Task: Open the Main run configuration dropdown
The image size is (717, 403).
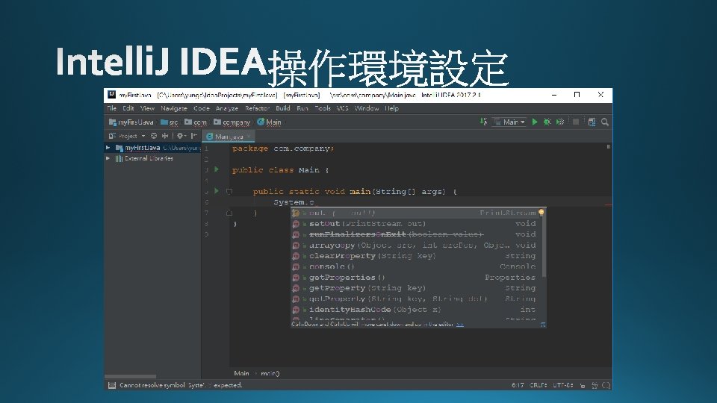Action: (510, 122)
